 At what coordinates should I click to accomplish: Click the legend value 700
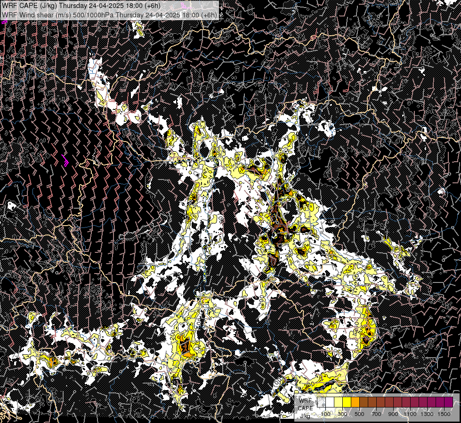point(376,414)
